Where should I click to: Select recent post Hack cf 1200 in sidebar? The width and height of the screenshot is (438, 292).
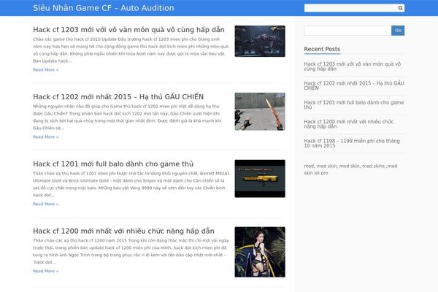click(x=349, y=124)
